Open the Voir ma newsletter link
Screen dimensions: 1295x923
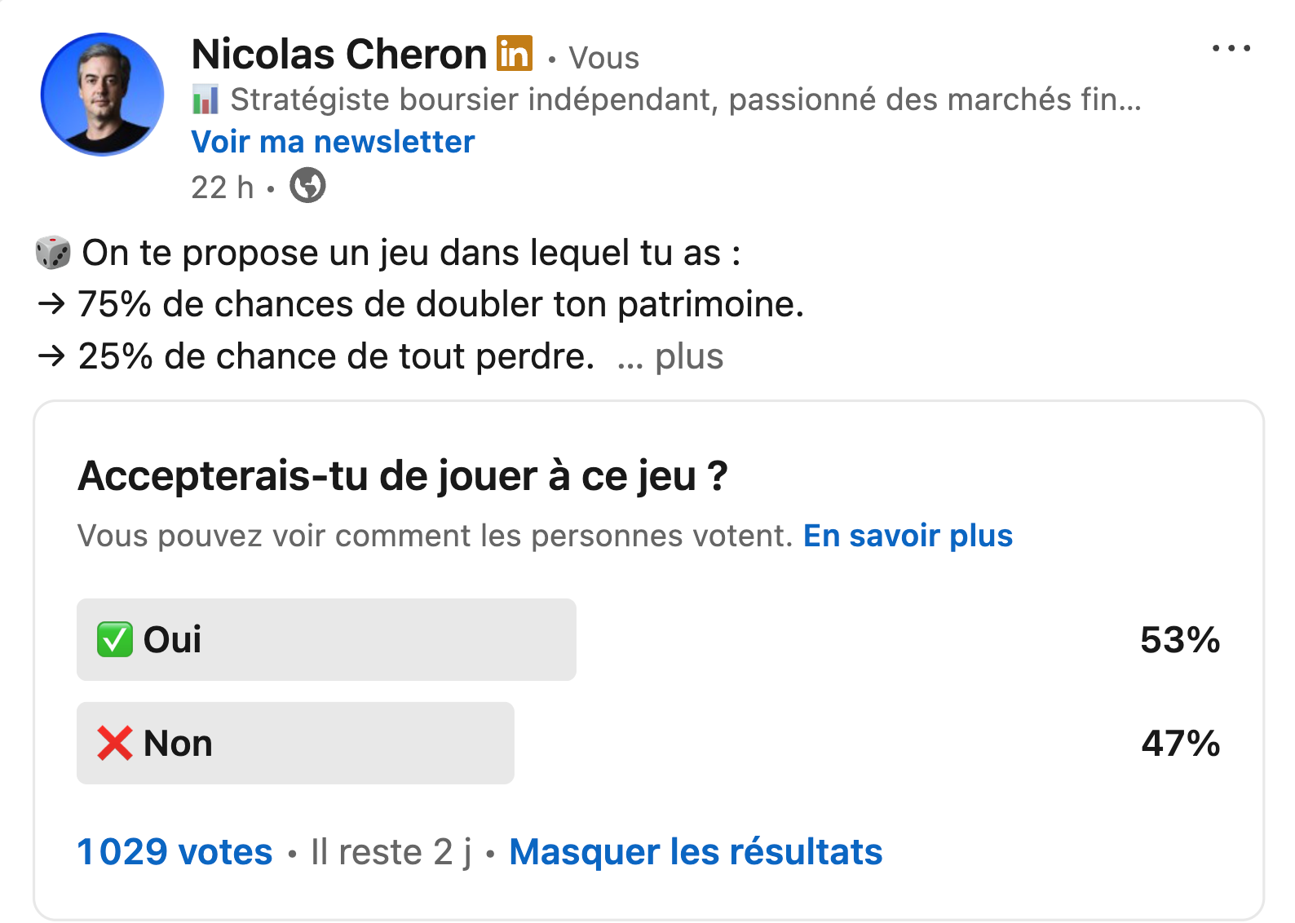pyautogui.click(x=333, y=142)
